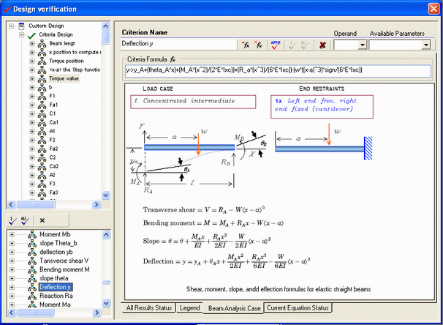Click the check-one icon above the results list
The image size is (443, 325).
[x=12, y=220]
